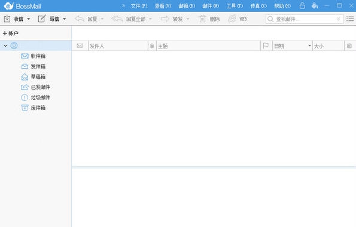Click the WEB mail icon
Screen dimensions: 356x227
[232, 19]
